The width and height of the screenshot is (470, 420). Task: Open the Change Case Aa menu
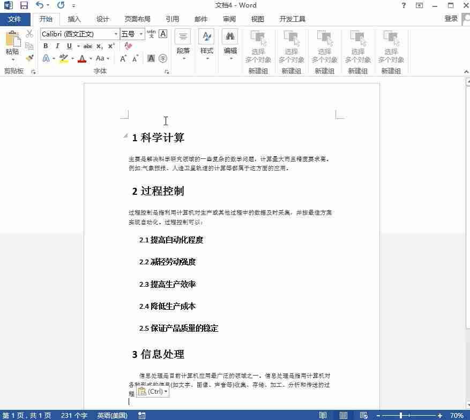coord(102,58)
